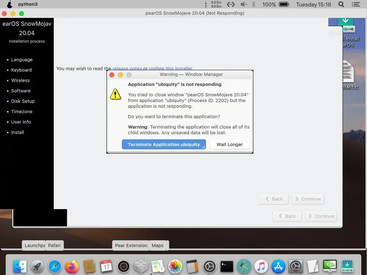
Task: Select Keyboard step in installer sidebar
Action: coord(21,70)
